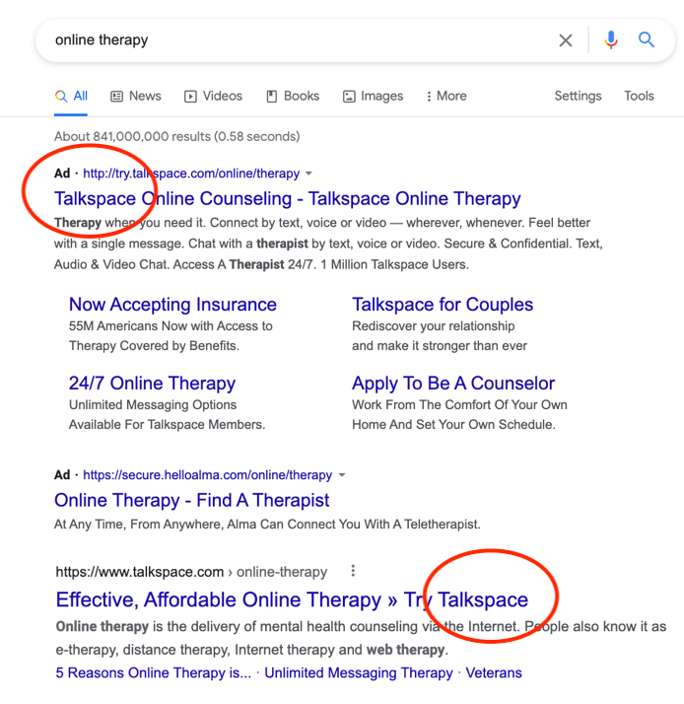Click the 55M Americans Now with Access text
This screenshot has height=704, width=684.
tap(171, 326)
